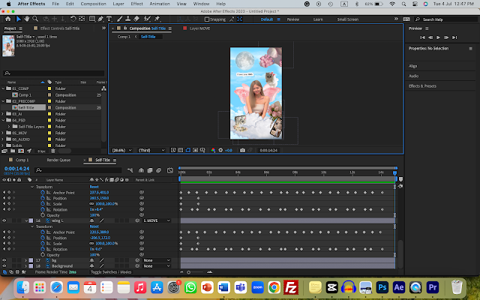Select the Zoom magnifier tool

coord(35,19)
